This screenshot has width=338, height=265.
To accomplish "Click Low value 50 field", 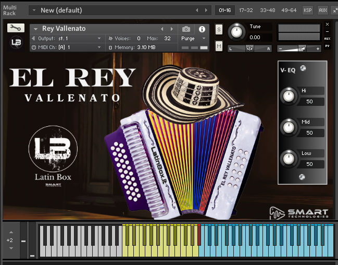I will [x=310, y=164].
